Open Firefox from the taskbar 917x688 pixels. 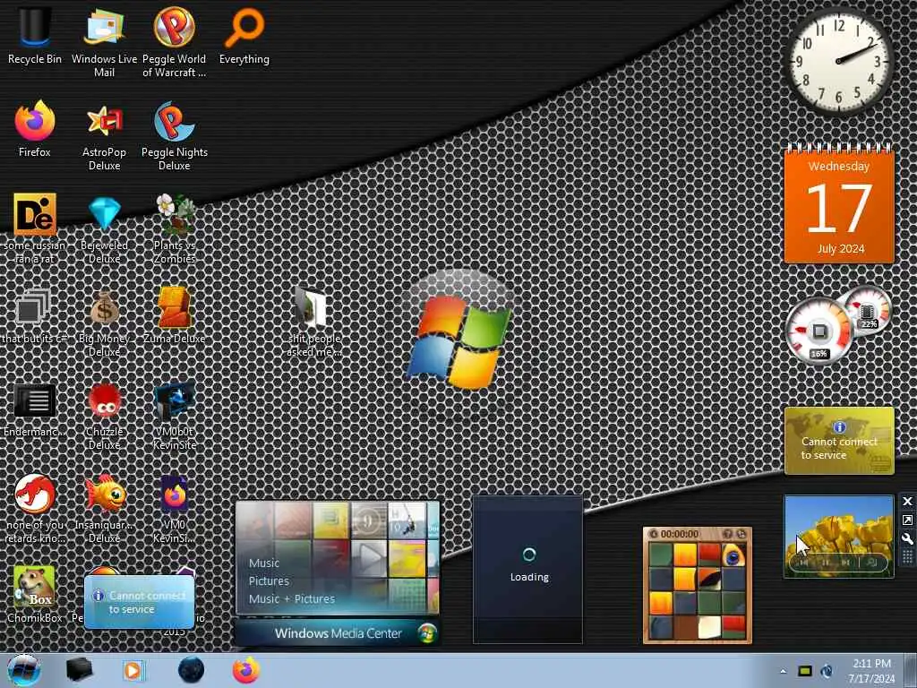(x=246, y=670)
